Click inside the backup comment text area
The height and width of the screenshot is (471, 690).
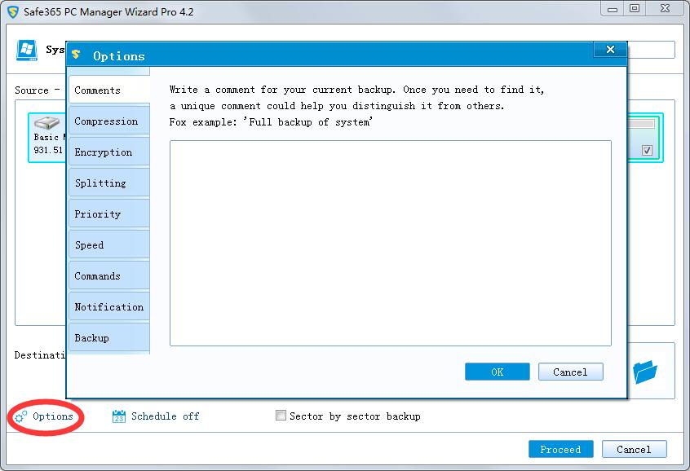(390, 243)
